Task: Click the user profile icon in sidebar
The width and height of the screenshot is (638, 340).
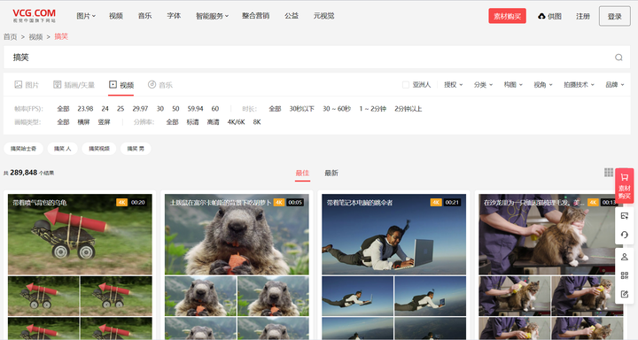Action: [x=625, y=257]
